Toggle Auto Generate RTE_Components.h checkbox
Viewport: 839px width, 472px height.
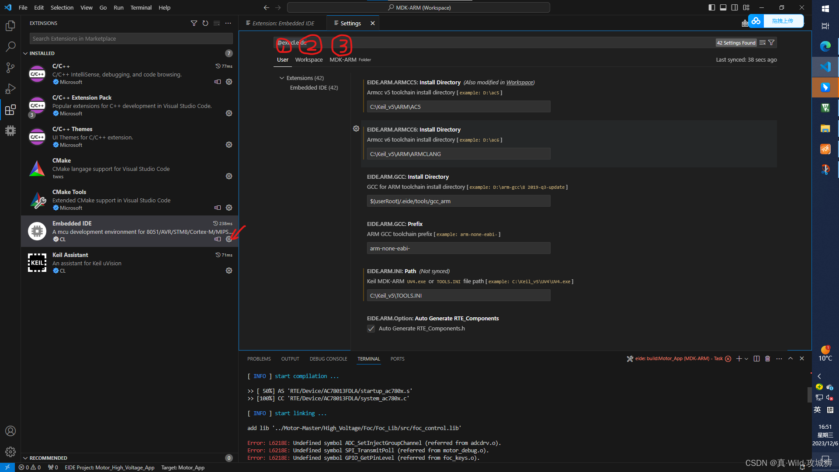(x=371, y=329)
